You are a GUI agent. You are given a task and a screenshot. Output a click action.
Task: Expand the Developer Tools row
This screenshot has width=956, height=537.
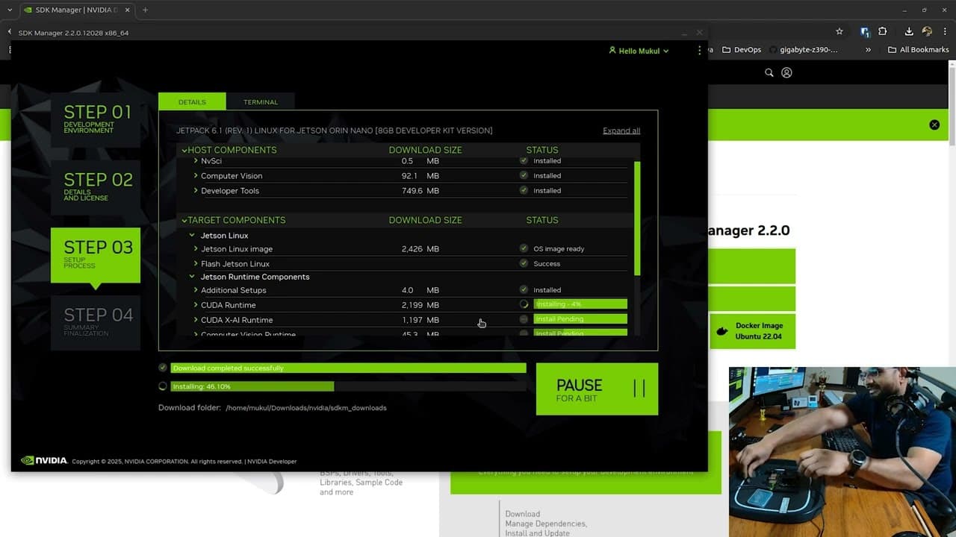coord(196,190)
